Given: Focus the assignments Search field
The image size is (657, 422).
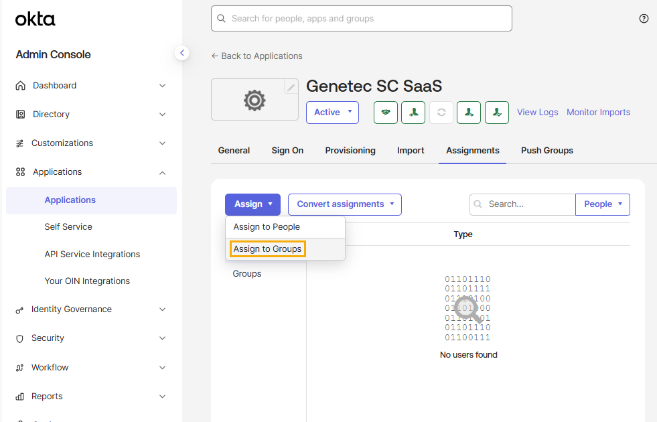Looking at the screenshot, I should pyautogui.click(x=522, y=204).
